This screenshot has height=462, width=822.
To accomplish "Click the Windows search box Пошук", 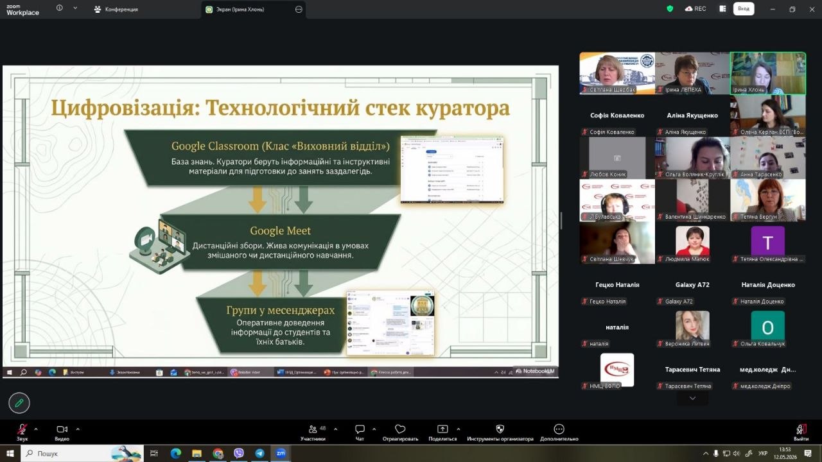I will (x=83, y=453).
